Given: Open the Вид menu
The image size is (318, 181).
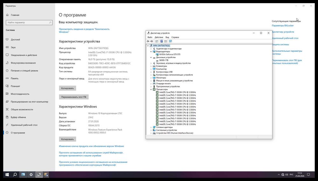Looking at the screenshot, I should tap(167, 37).
